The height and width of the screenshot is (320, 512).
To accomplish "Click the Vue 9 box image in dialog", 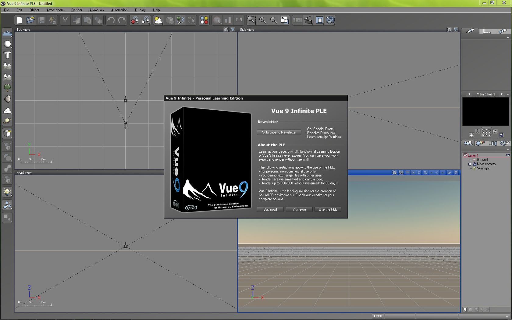I will [211, 159].
